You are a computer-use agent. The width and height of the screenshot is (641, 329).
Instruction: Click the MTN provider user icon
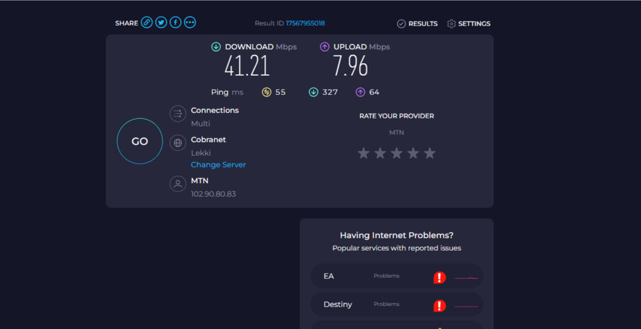(177, 184)
